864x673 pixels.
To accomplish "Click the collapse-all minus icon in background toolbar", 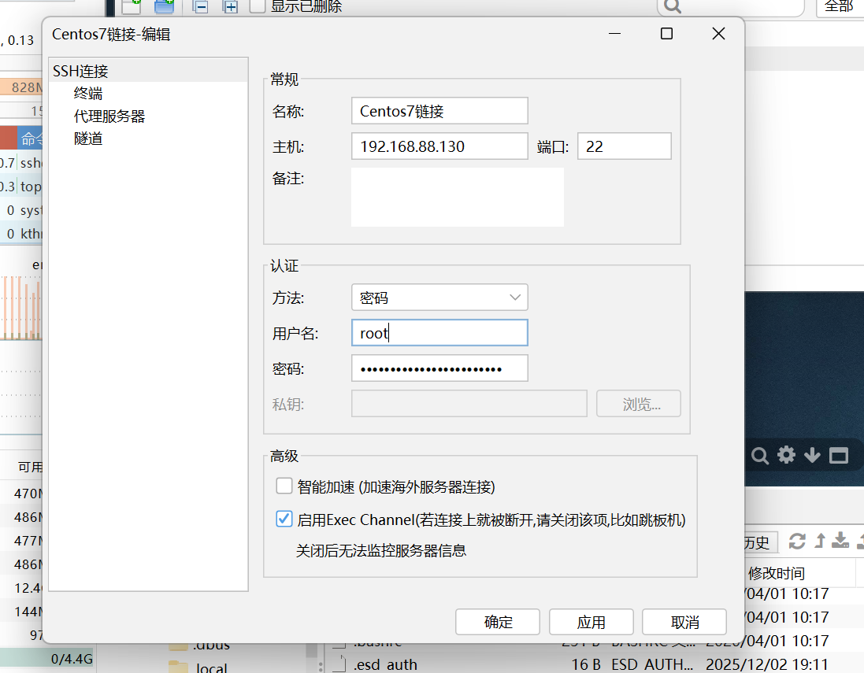I will (x=201, y=7).
